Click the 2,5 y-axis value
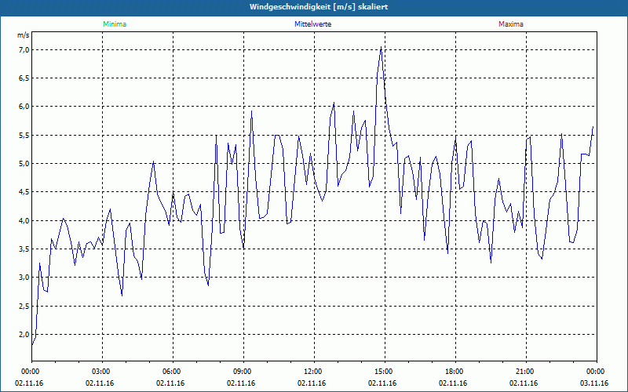Image resolution: width=628 pixels, height=392 pixels. pos(24,306)
